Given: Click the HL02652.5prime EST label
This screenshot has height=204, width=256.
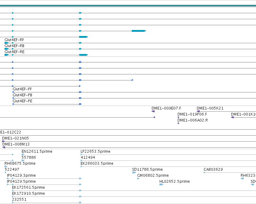Looking at the screenshot, I should (x=174, y=181).
